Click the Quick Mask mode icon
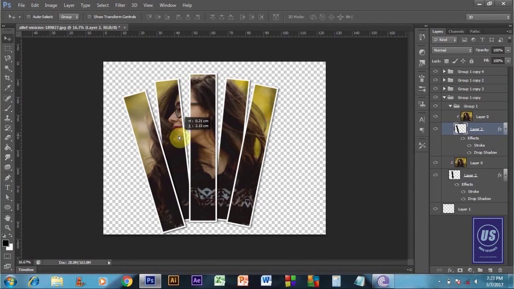Viewport: 514px width, 289px height. pyautogui.click(x=7, y=256)
